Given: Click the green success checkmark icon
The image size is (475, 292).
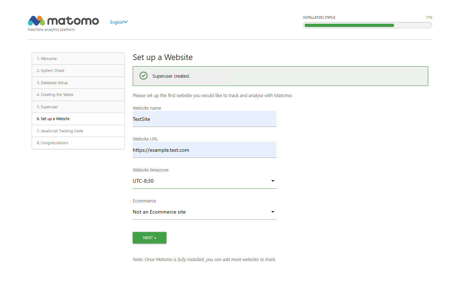Looking at the screenshot, I should point(143,76).
